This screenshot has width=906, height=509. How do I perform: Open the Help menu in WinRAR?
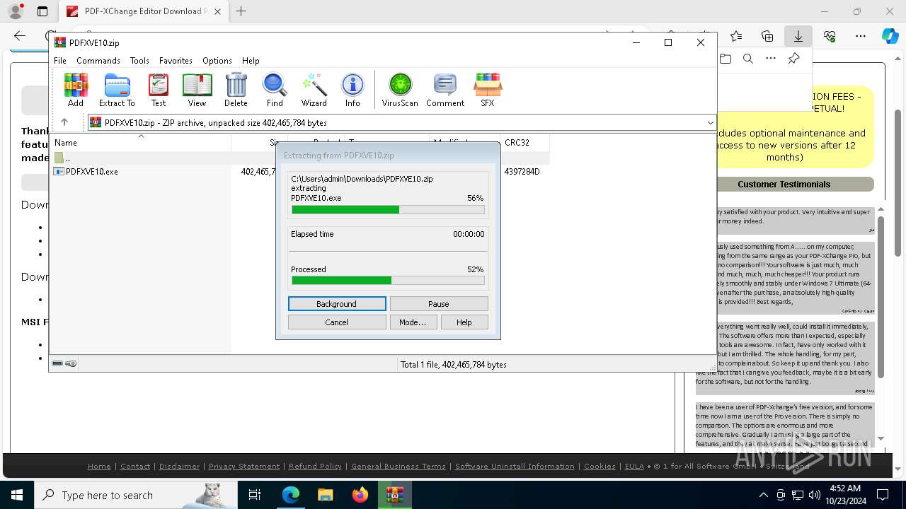tap(251, 61)
